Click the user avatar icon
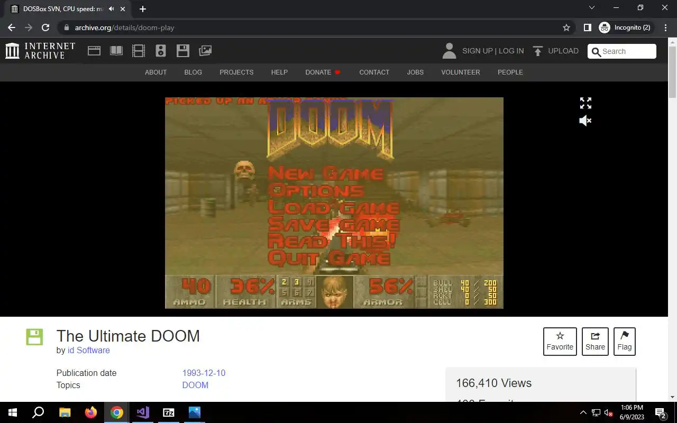 [x=449, y=51]
